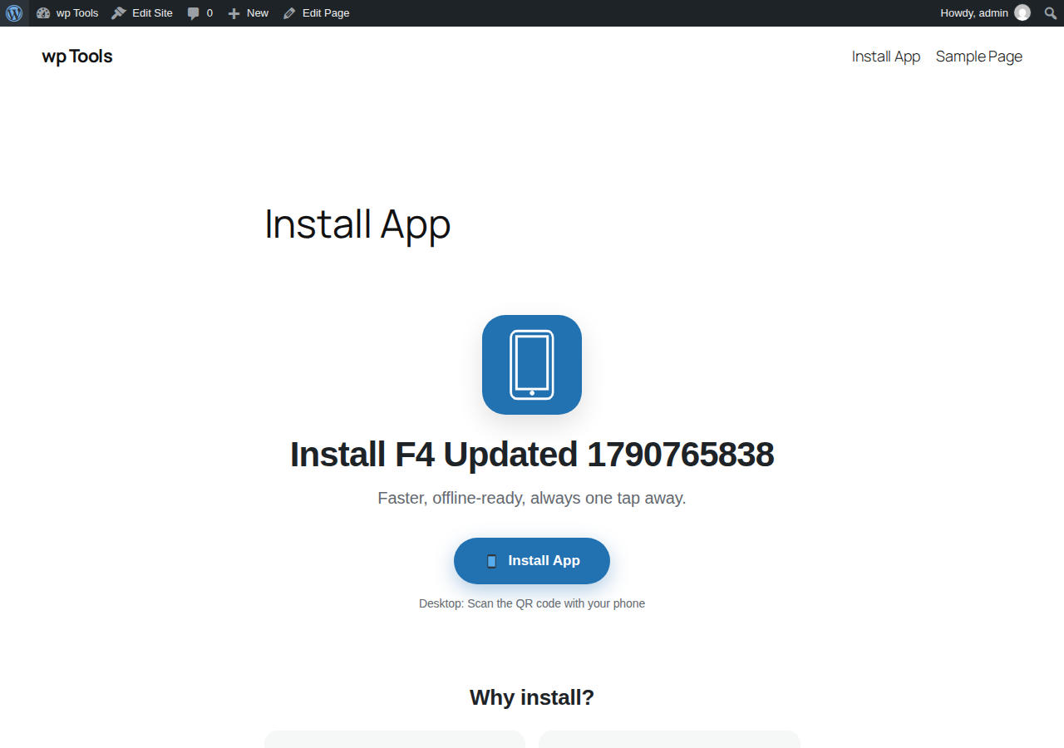Image resolution: width=1064 pixels, height=748 pixels.
Task: Click the large blue phone app icon
Action: click(x=532, y=365)
